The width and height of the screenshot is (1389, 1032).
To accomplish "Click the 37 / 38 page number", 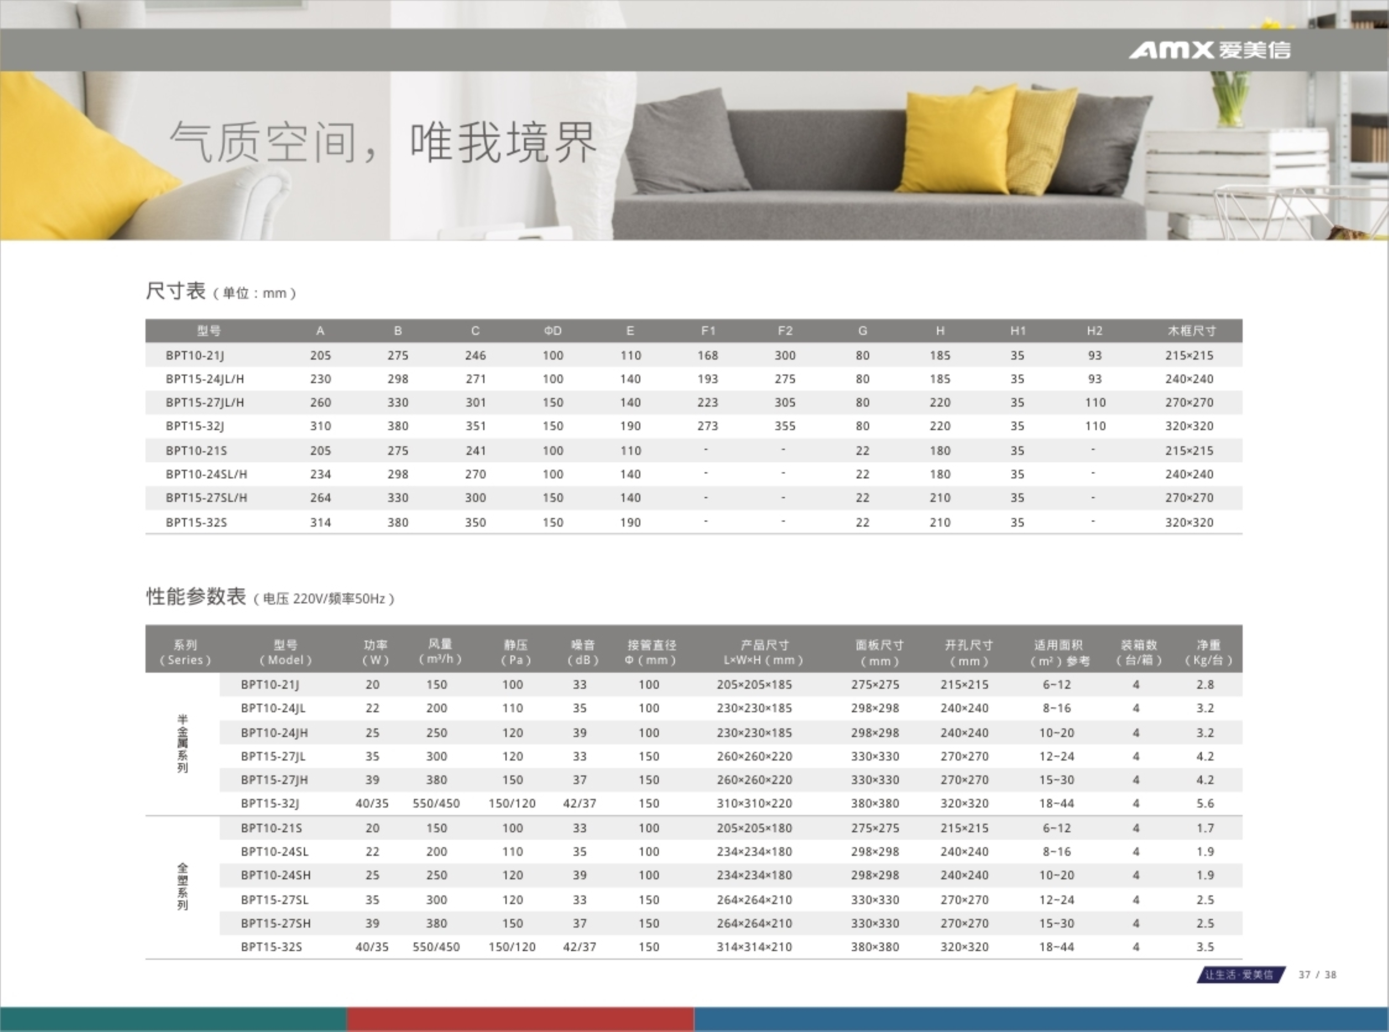I will click(1317, 974).
